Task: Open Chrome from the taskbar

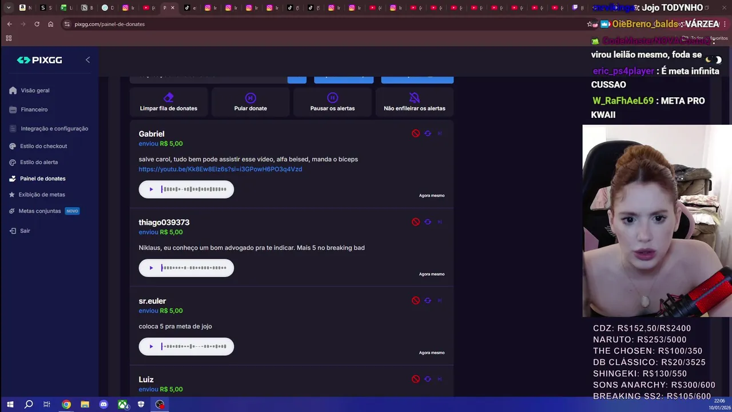Action: coord(66,405)
